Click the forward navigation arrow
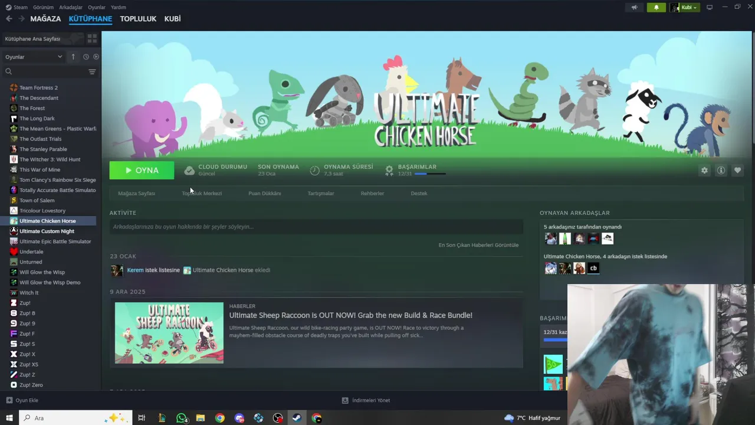This screenshot has height=425, width=755. click(x=21, y=19)
